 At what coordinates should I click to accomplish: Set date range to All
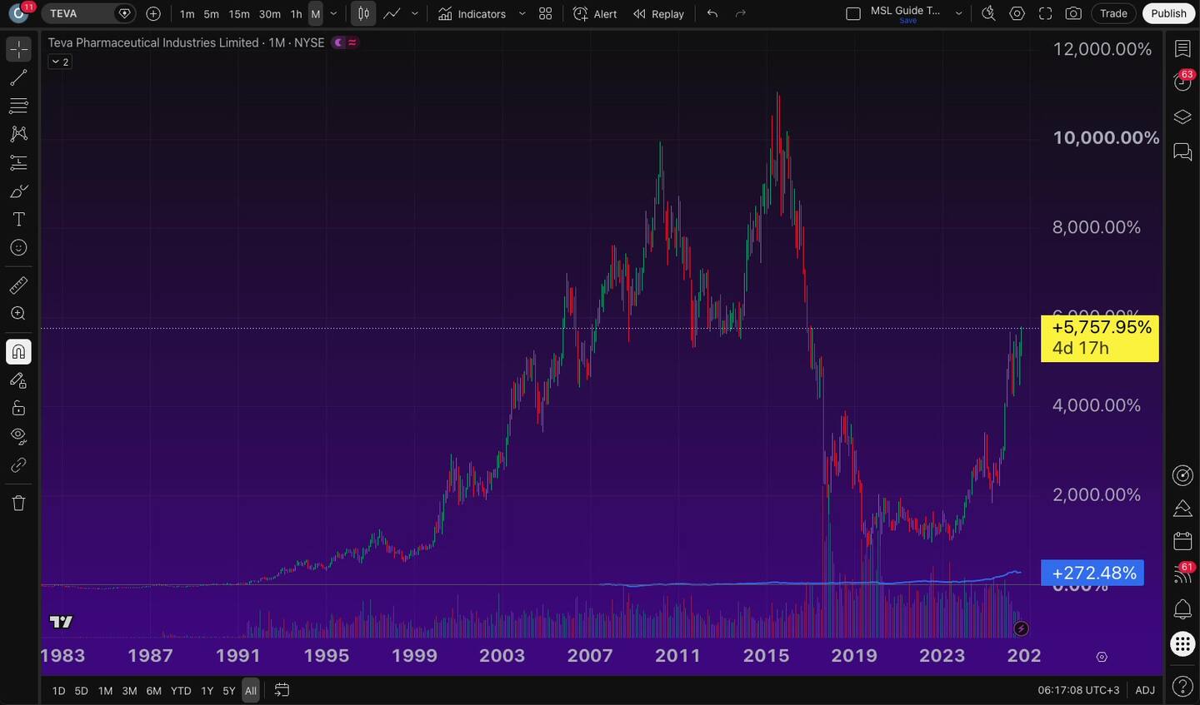pyautogui.click(x=250, y=691)
